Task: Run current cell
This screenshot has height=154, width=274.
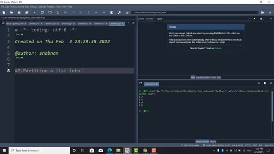Action: (x=42, y=12)
